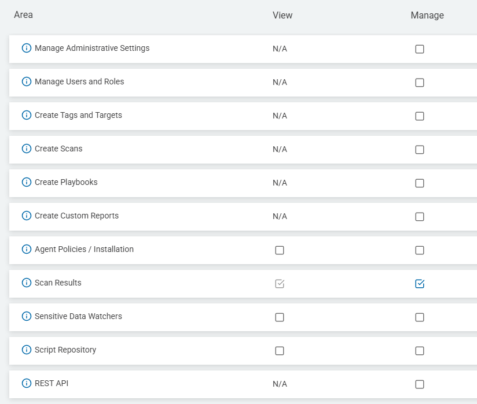
Task: Show info tooltip icon for Create Scans
Action: coord(26,149)
